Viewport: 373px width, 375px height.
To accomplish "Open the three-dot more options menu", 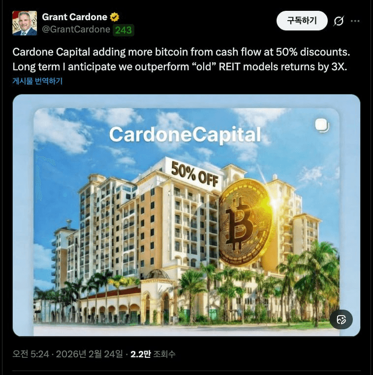I will tap(355, 21).
